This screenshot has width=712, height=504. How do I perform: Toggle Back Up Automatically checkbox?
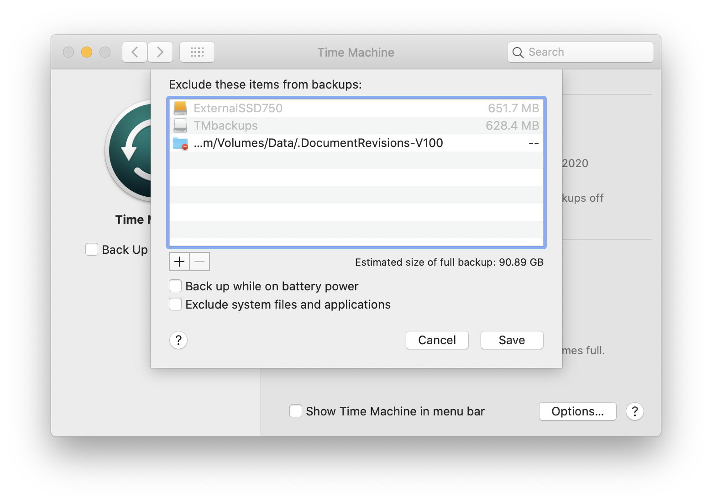tap(92, 250)
